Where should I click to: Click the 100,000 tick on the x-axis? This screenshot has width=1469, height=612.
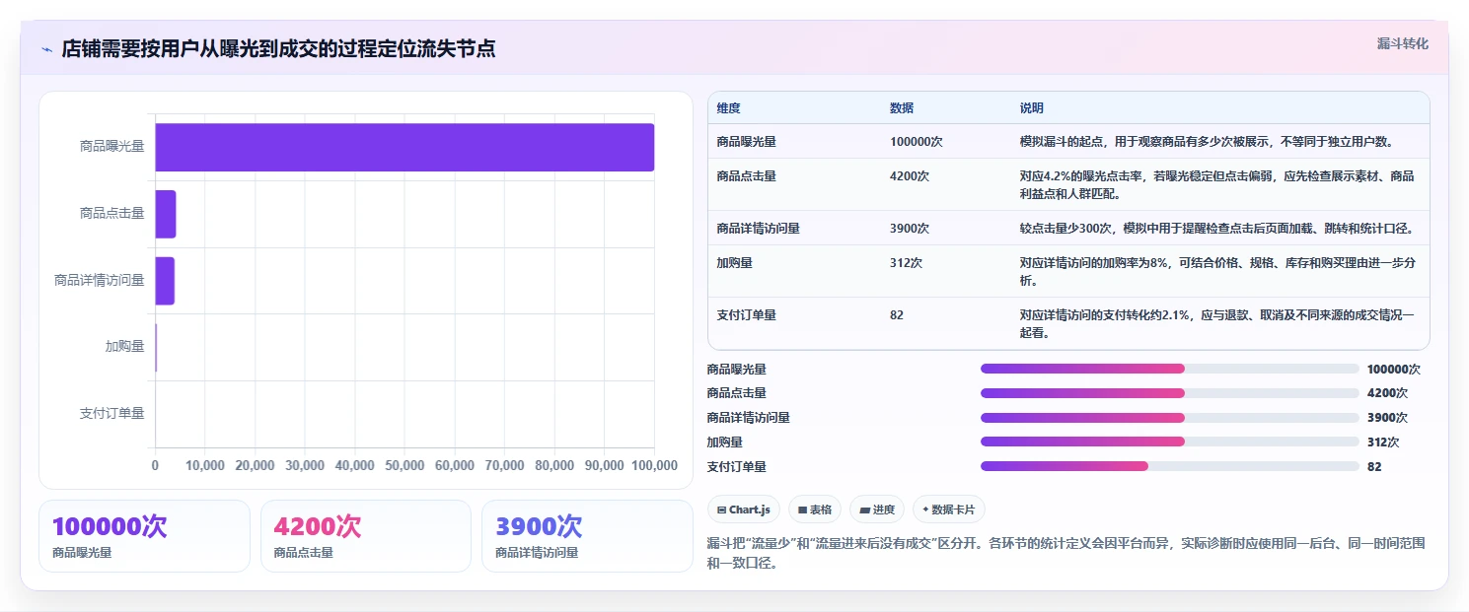[x=653, y=465]
